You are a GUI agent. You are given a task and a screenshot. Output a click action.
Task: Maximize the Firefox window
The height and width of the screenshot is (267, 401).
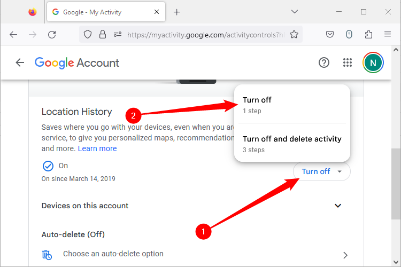(364, 12)
